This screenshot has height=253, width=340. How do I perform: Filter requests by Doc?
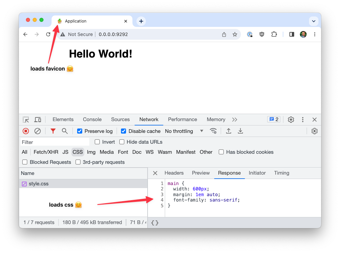137,152
